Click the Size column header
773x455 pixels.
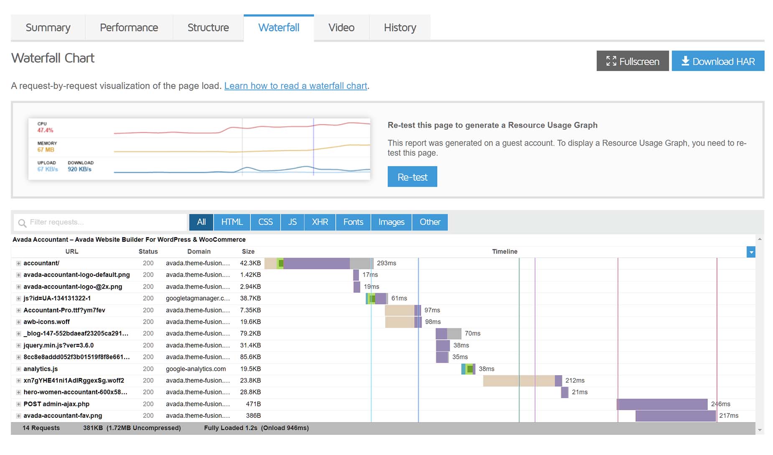click(248, 251)
